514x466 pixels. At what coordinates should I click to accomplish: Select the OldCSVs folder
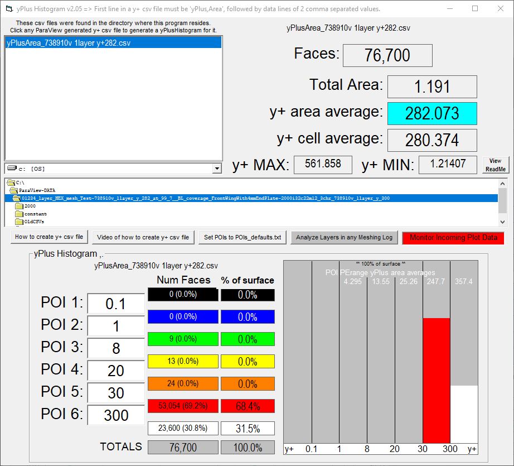34,222
